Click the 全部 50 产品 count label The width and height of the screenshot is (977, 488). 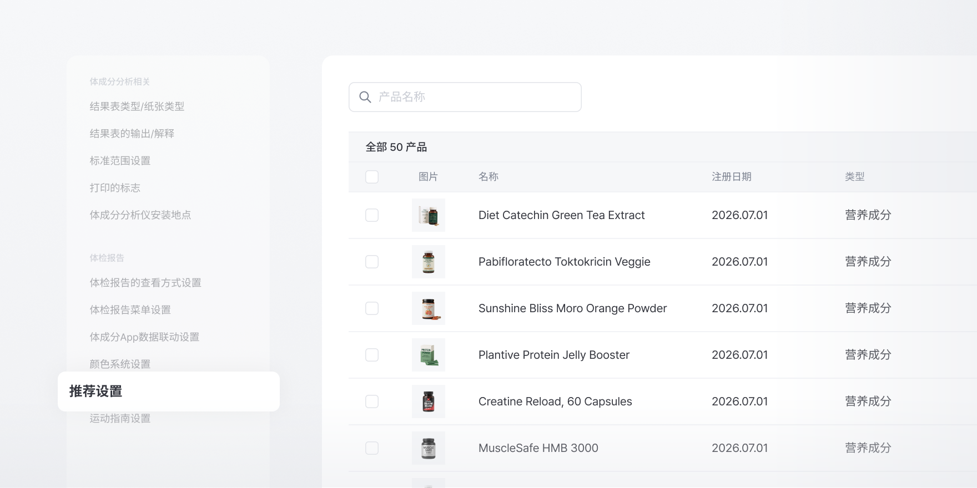(396, 147)
